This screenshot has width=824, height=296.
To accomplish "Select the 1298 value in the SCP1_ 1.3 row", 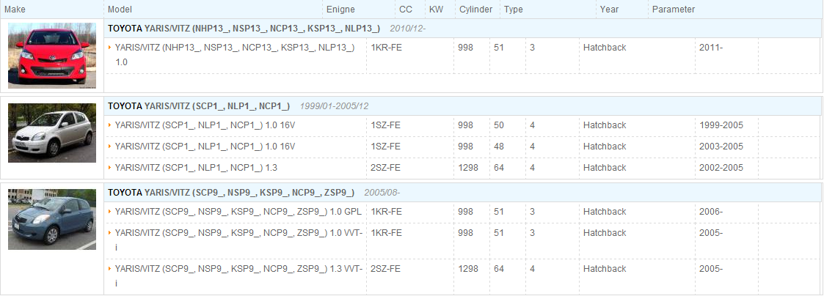I will pyautogui.click(x=468, y=168).
